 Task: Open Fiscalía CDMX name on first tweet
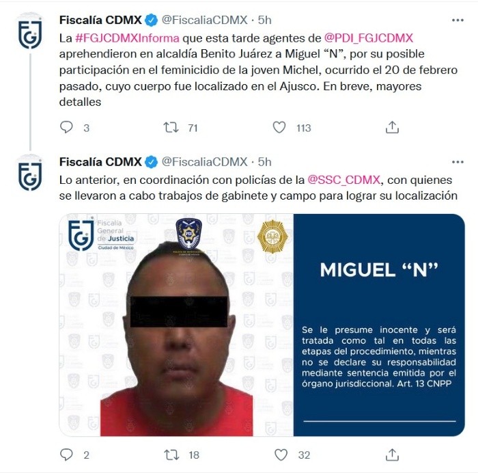[x=100, y=20]
